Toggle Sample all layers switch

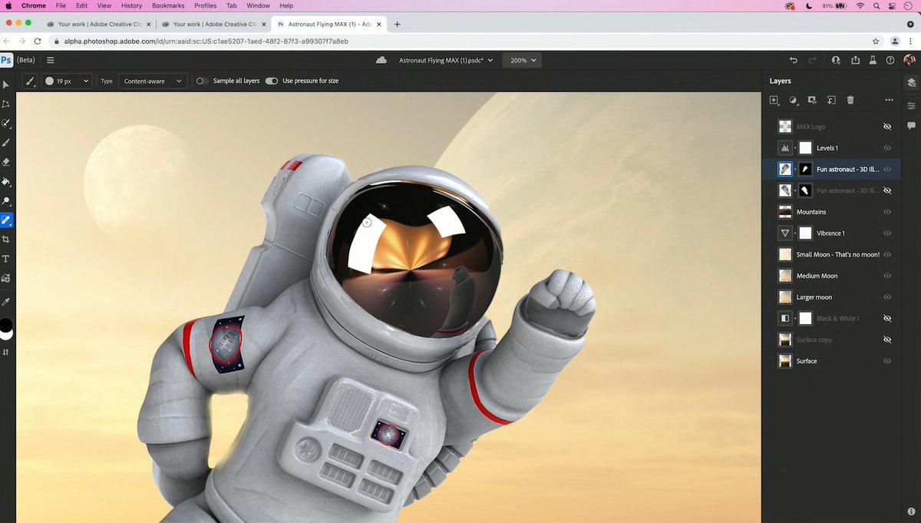point(201,81)
